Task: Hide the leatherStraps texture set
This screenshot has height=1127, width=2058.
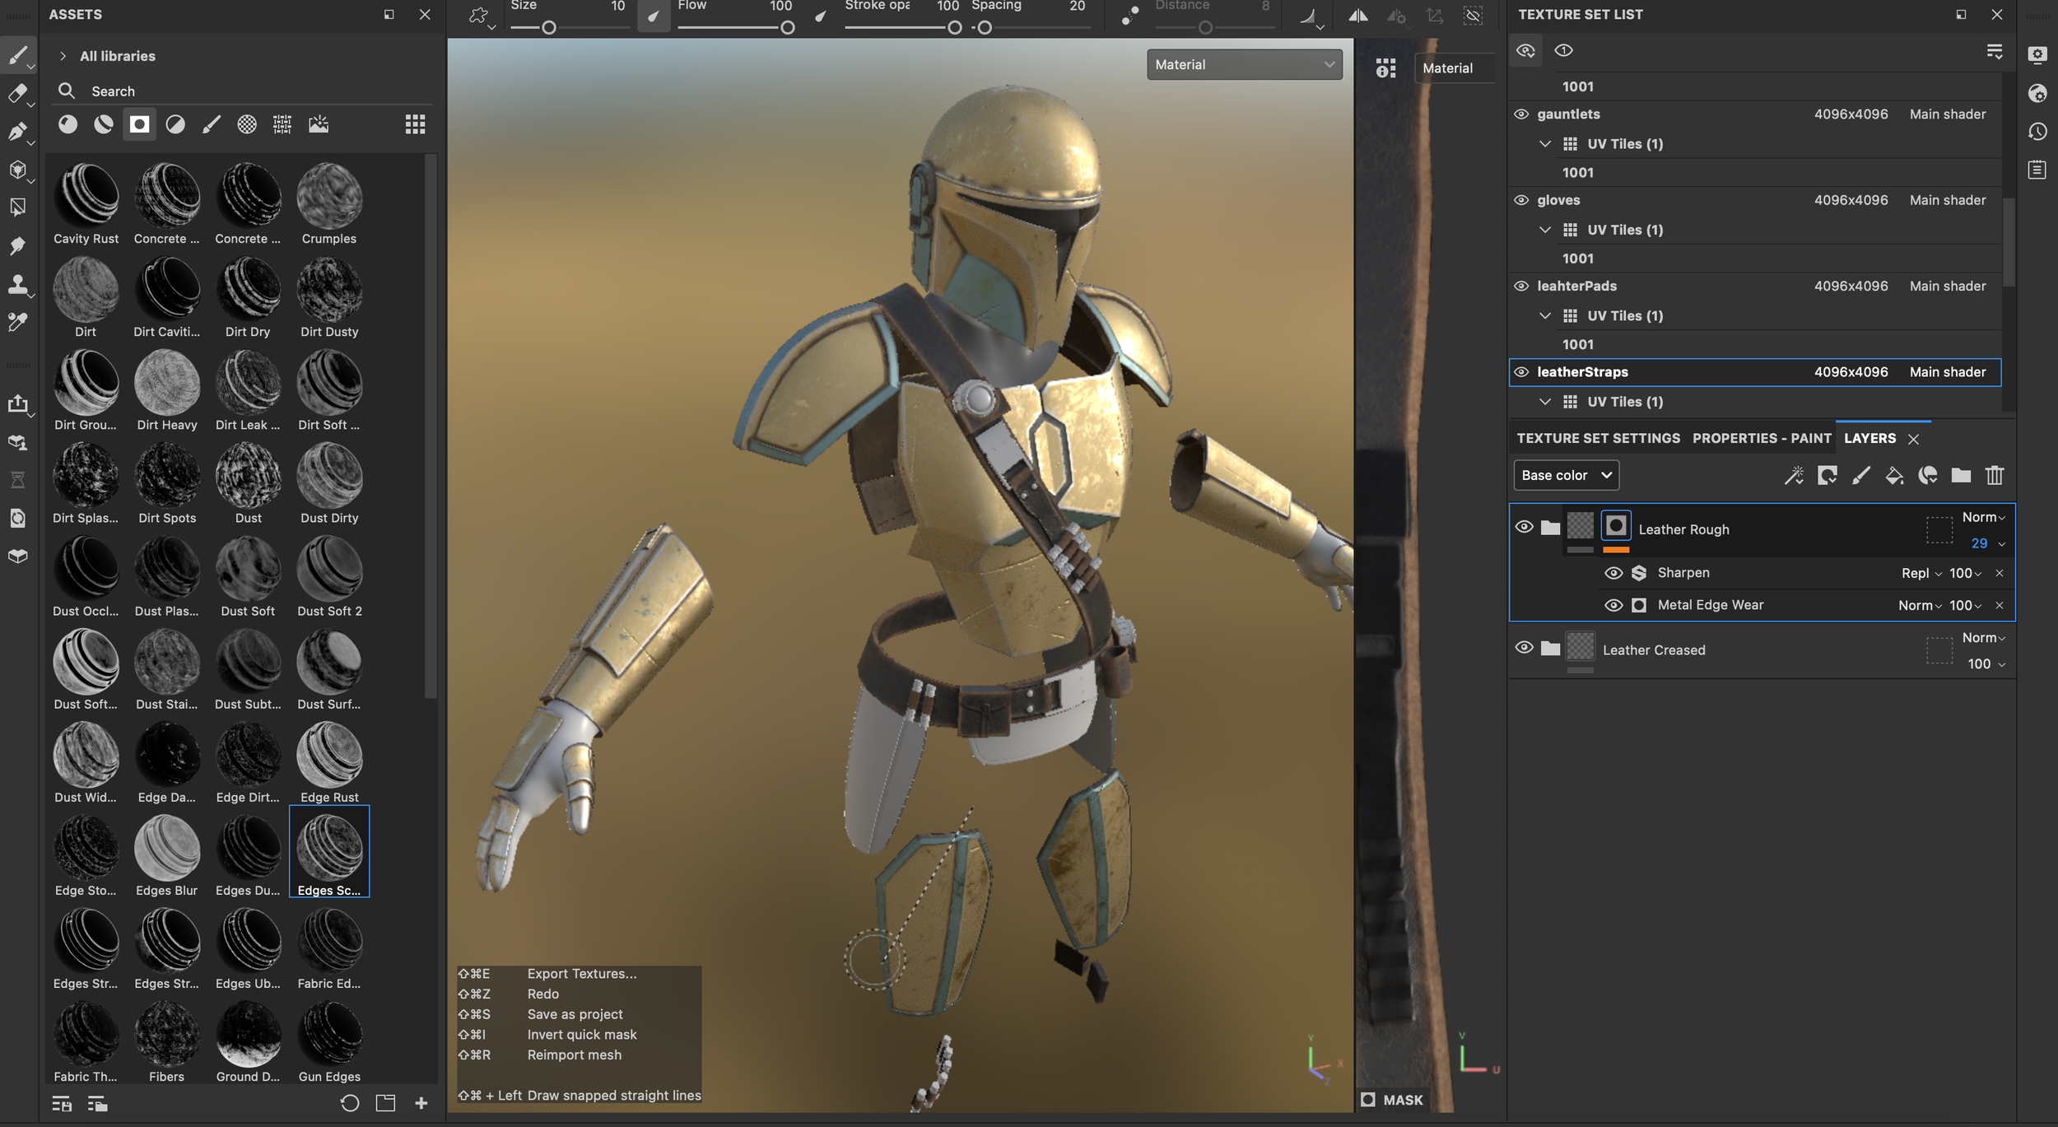Action: click(x=1521, y=372)
